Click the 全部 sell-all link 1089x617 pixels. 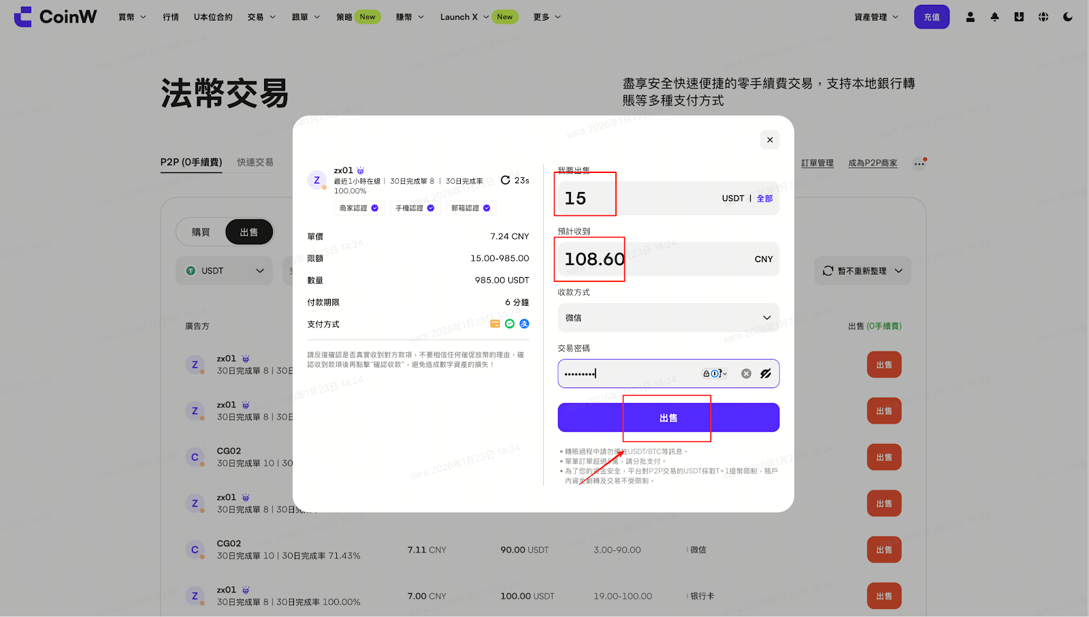(764, 199)
